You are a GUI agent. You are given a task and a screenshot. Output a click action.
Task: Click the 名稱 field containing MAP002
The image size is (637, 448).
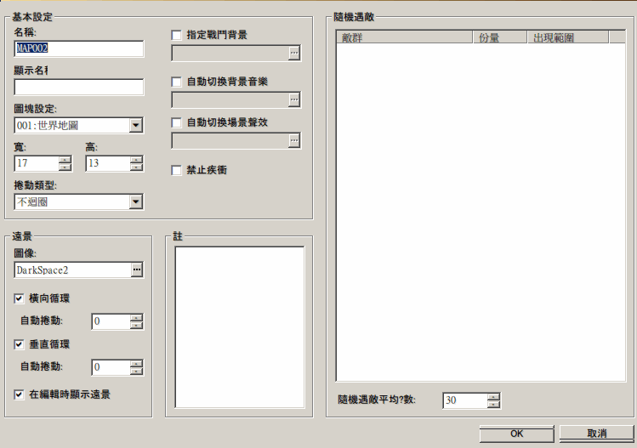pos(79,48)
